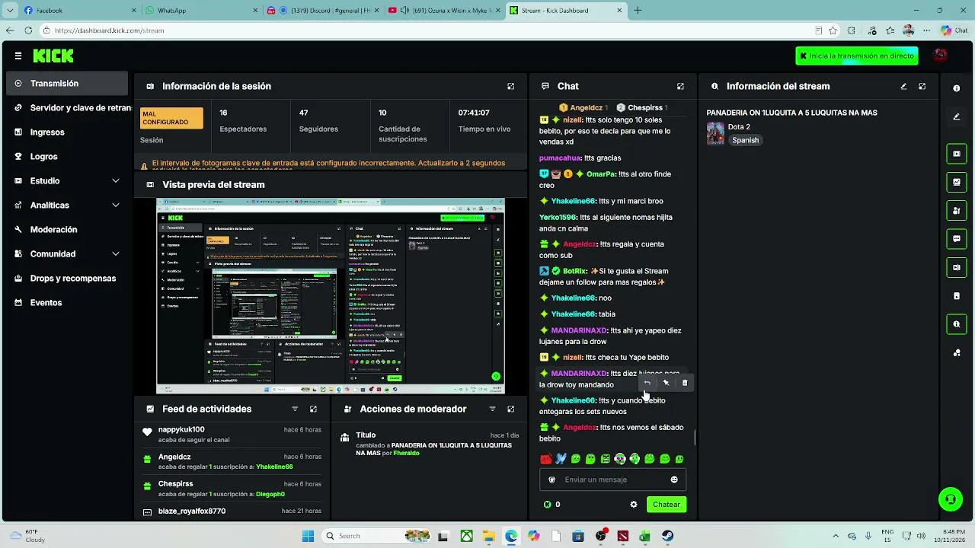Open Yhakeline66 link in activity feed
Image resolution: width=975 pixels, height=548 pixels.
tap(274, 467)
